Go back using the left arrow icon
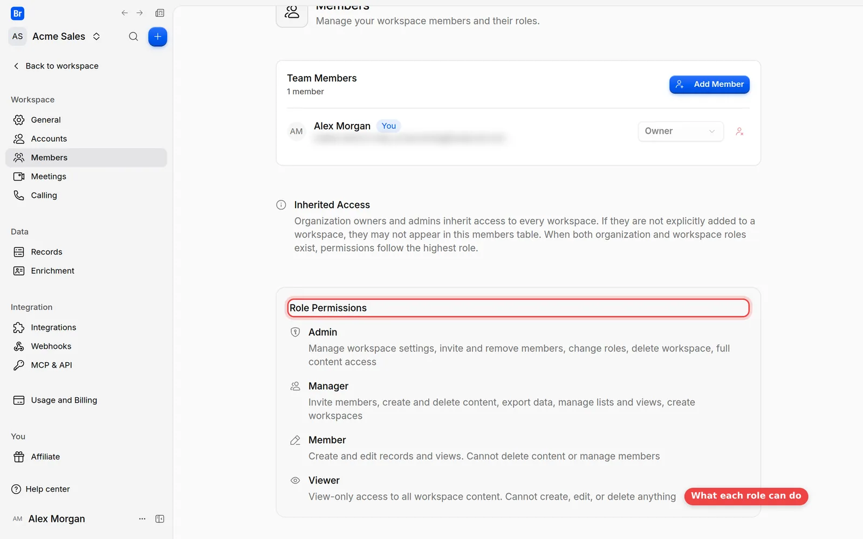 [125, 13]
